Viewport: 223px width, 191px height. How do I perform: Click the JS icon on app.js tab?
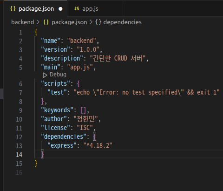pyautogui.click(x=77, y=9)
